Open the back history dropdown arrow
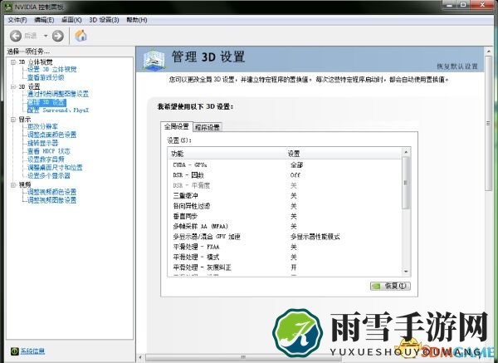Image resolution: width=498 pixels, height=363 pixels. pyautogui.click(x=46, y=36)
